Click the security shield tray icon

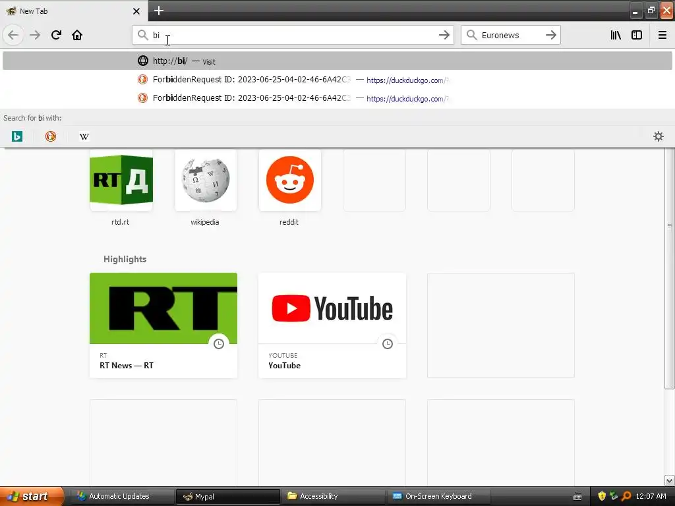click(602, 496)
